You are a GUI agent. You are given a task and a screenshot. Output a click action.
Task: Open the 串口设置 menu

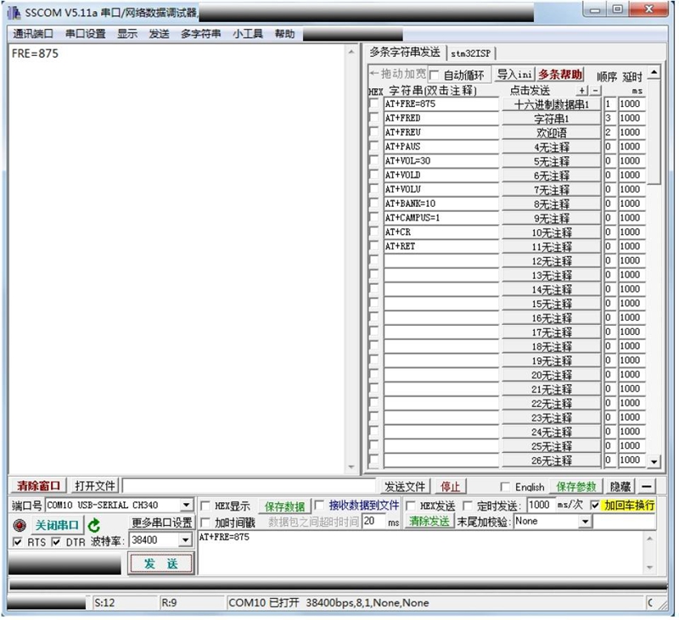click(86, 34)
